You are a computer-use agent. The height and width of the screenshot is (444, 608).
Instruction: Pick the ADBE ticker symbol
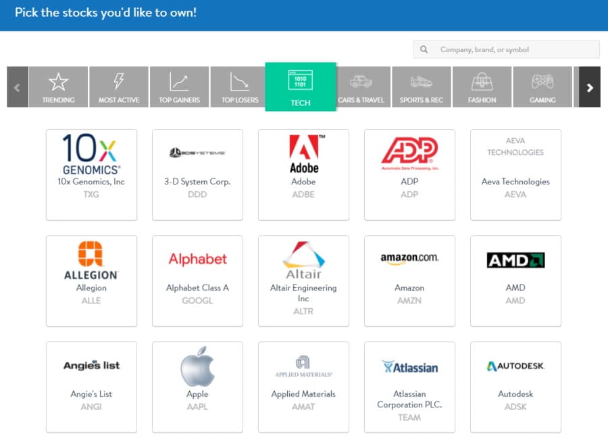303,194
